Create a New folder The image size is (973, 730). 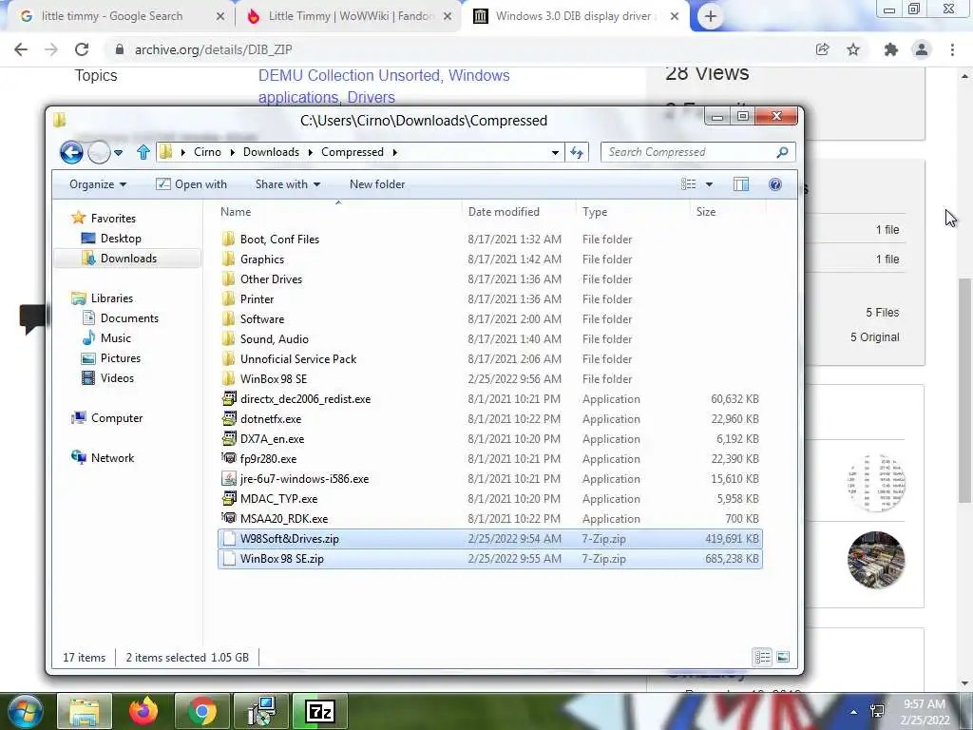coord(376,184)
